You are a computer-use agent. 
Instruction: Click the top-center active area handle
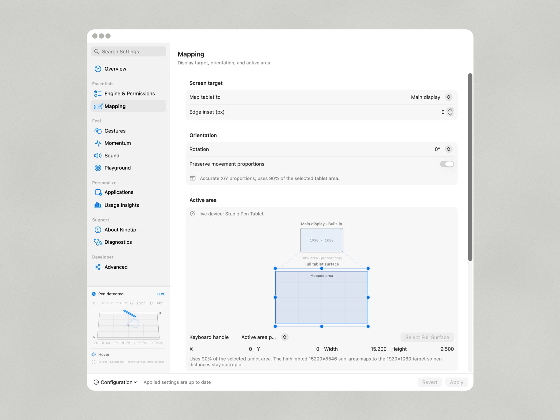322,268
